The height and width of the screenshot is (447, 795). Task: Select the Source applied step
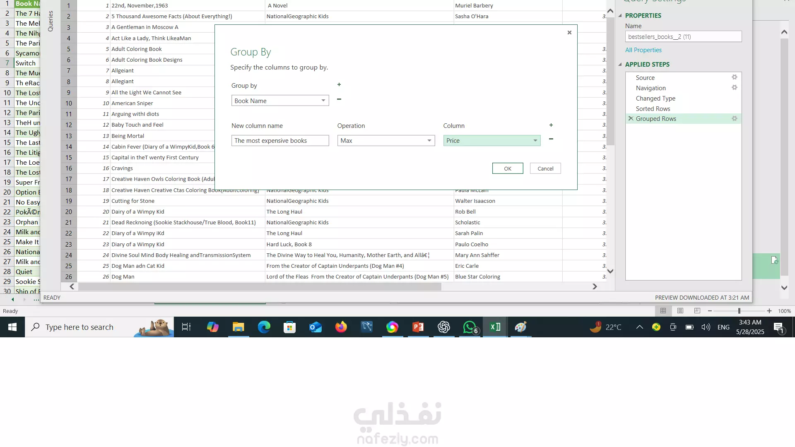point(645,78)
